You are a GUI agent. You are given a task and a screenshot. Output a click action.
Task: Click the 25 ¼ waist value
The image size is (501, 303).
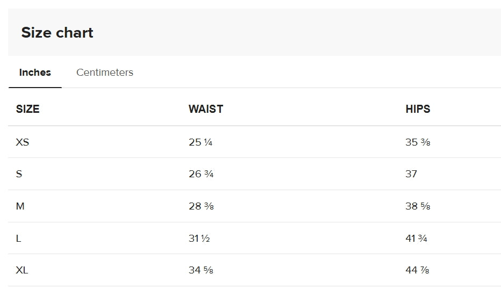[x=201, y=142]
